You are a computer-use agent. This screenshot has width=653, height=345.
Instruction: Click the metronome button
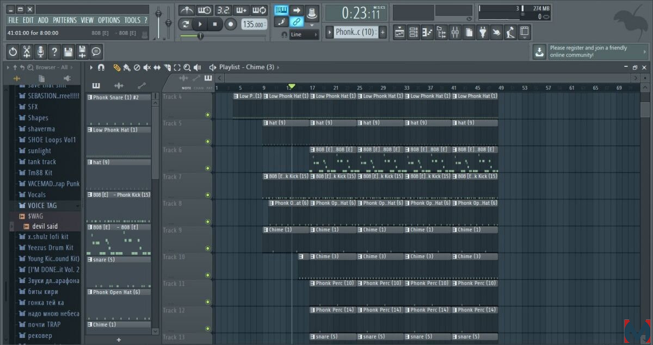187,10
